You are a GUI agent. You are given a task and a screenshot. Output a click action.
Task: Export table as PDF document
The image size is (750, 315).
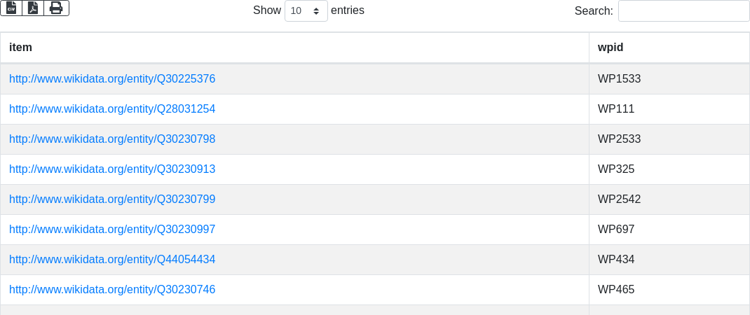tap(33, 8)
